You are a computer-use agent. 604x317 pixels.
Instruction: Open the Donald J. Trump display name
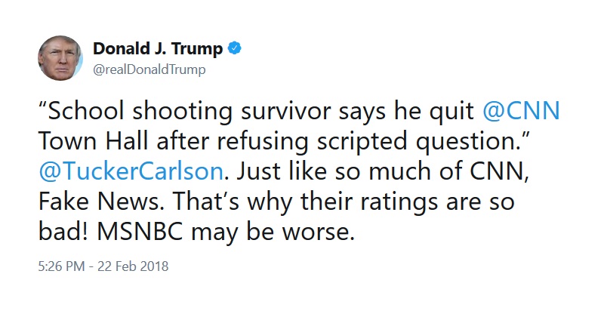pos(158,49)
